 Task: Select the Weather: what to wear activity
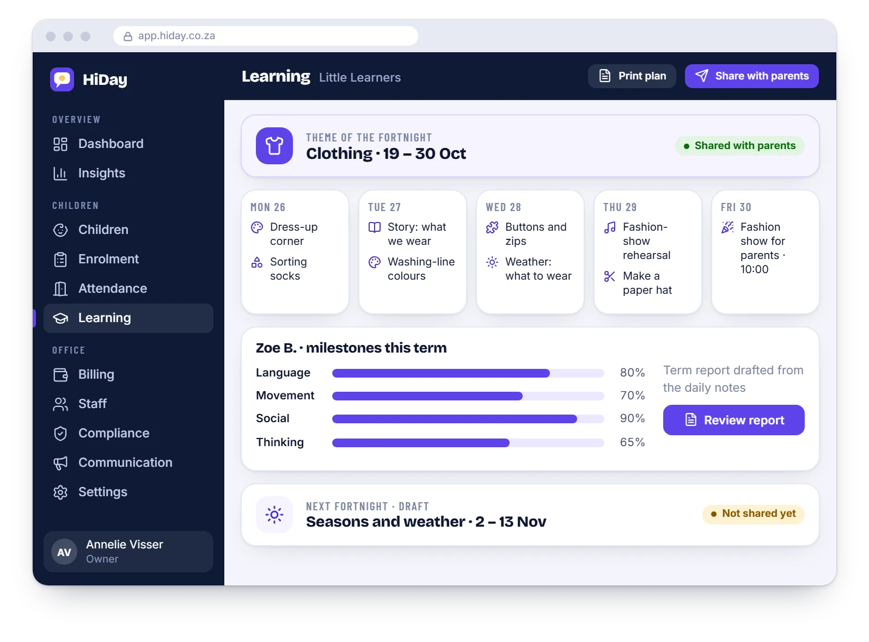click(x=529, y=269)
